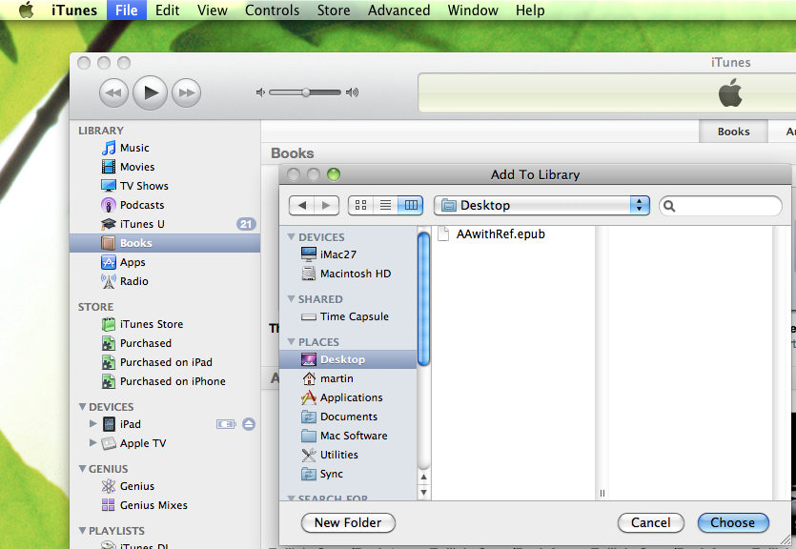Open the View menu

click(213, 10)
